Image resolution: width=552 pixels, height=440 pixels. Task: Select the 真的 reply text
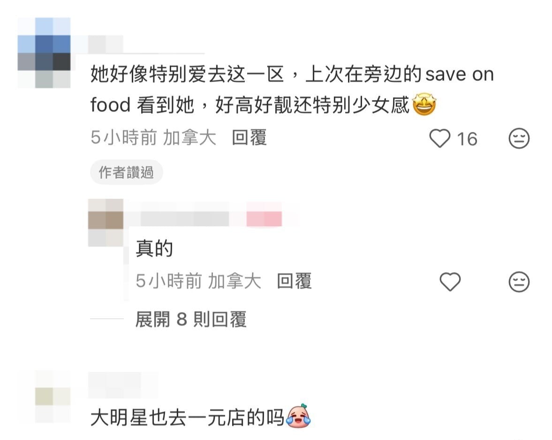coord(154,249)
